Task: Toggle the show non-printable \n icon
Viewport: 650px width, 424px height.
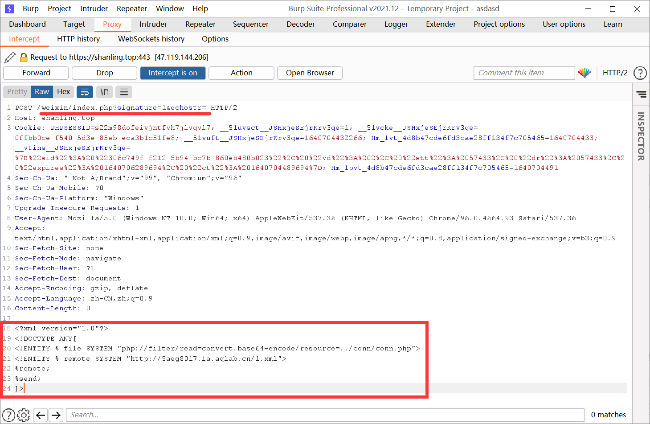Action: (104, 92)
